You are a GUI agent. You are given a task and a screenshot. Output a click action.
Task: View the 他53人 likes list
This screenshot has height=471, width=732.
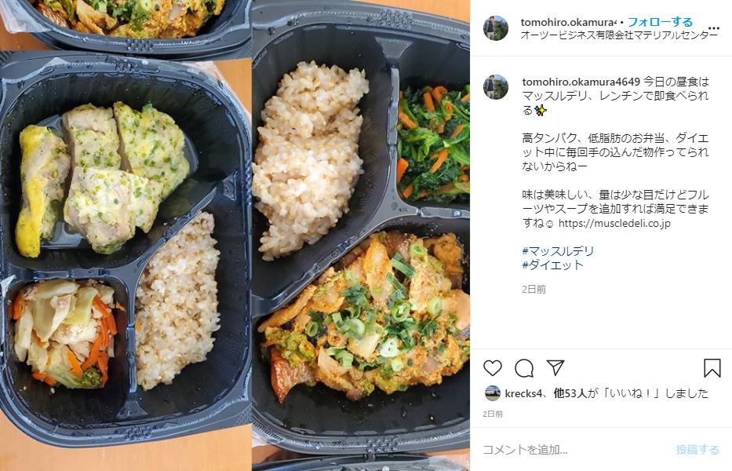(x=570, y=393)
